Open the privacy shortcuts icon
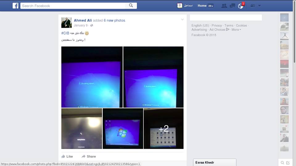The width and height of the screenshot is (296, 166). click(253, 6)
